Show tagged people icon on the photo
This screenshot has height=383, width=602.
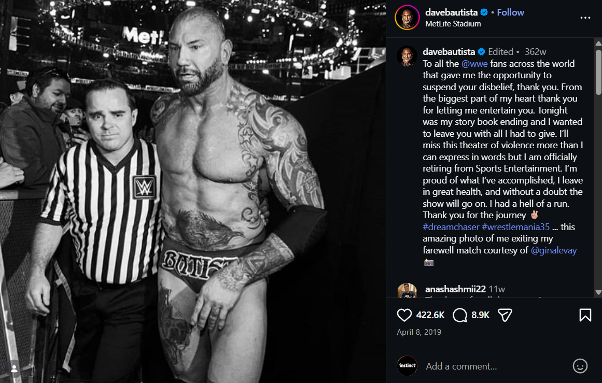tap(14, 369)
